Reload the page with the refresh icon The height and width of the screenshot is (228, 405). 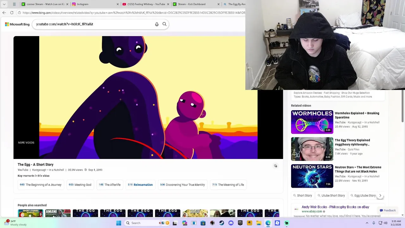(12, 13)
